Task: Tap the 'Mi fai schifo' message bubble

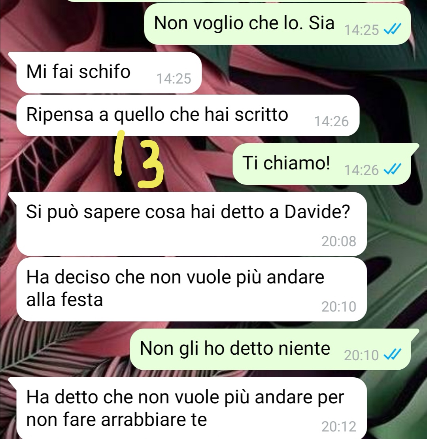Action: click(109, 72)
